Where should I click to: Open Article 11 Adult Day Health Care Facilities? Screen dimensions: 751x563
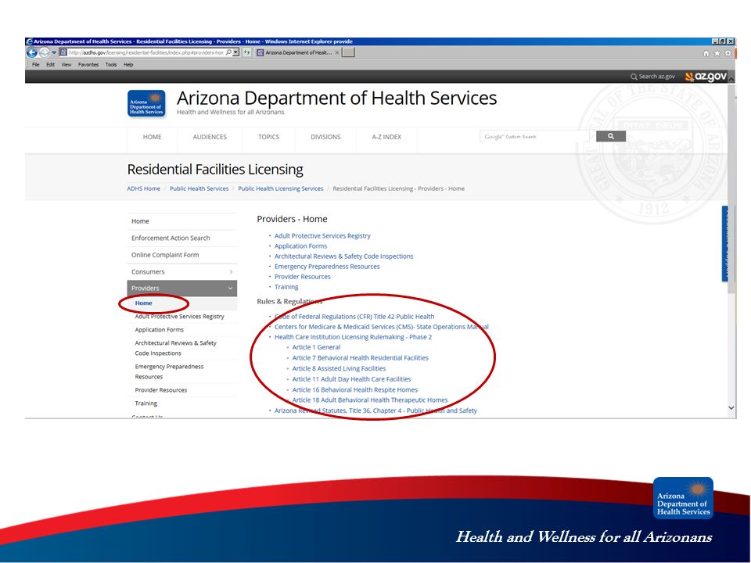351,379
